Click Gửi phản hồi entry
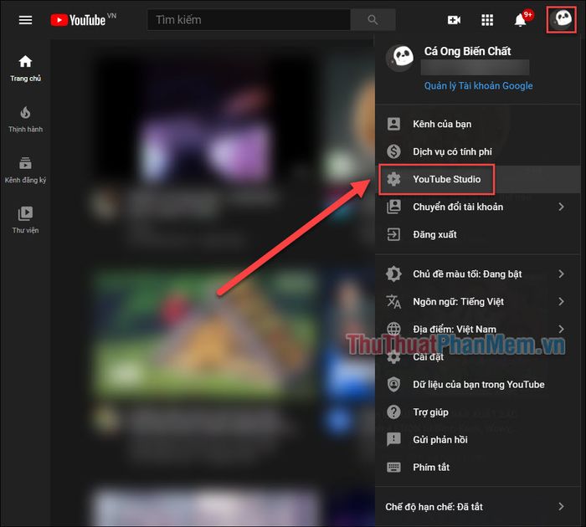Image resolution: width=586 pixels, height=527 pixels. point(478,440)
